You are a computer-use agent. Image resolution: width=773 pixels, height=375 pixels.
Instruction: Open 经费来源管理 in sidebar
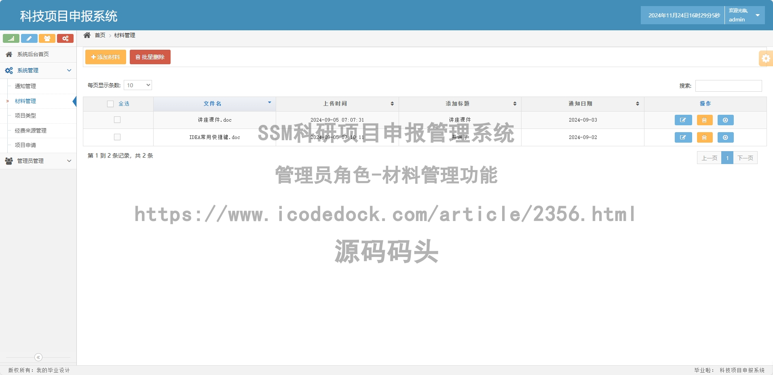[31, 131]
